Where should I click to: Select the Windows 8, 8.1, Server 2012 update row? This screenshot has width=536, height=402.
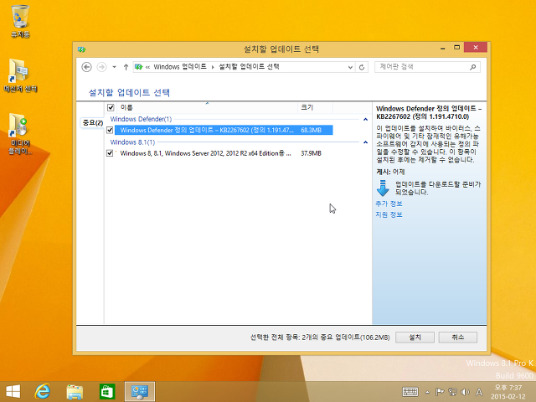[x=224, y=153]
